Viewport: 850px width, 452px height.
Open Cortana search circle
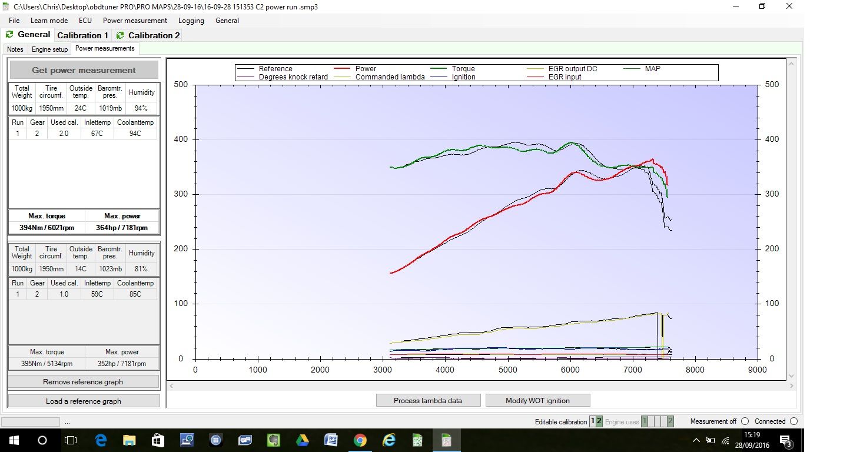[x=42, y=440]
